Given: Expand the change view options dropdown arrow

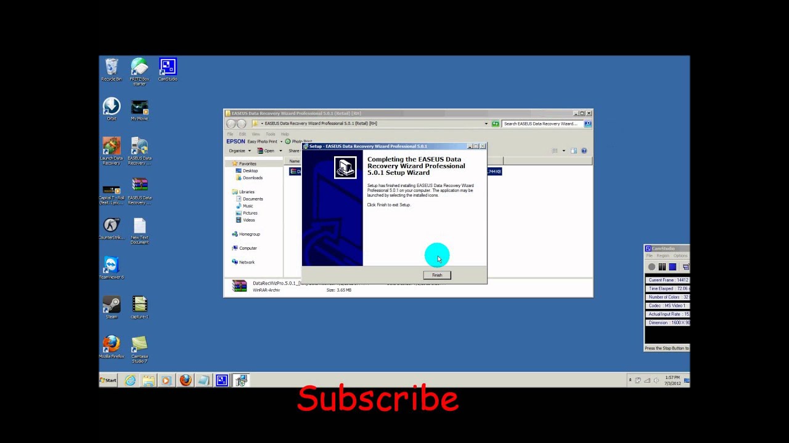Looking at the screenshot, I should [x=563, y=151].
